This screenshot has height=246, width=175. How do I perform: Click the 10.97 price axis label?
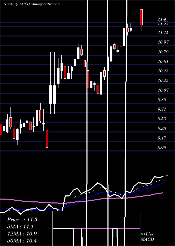click(x=163, y=42)
